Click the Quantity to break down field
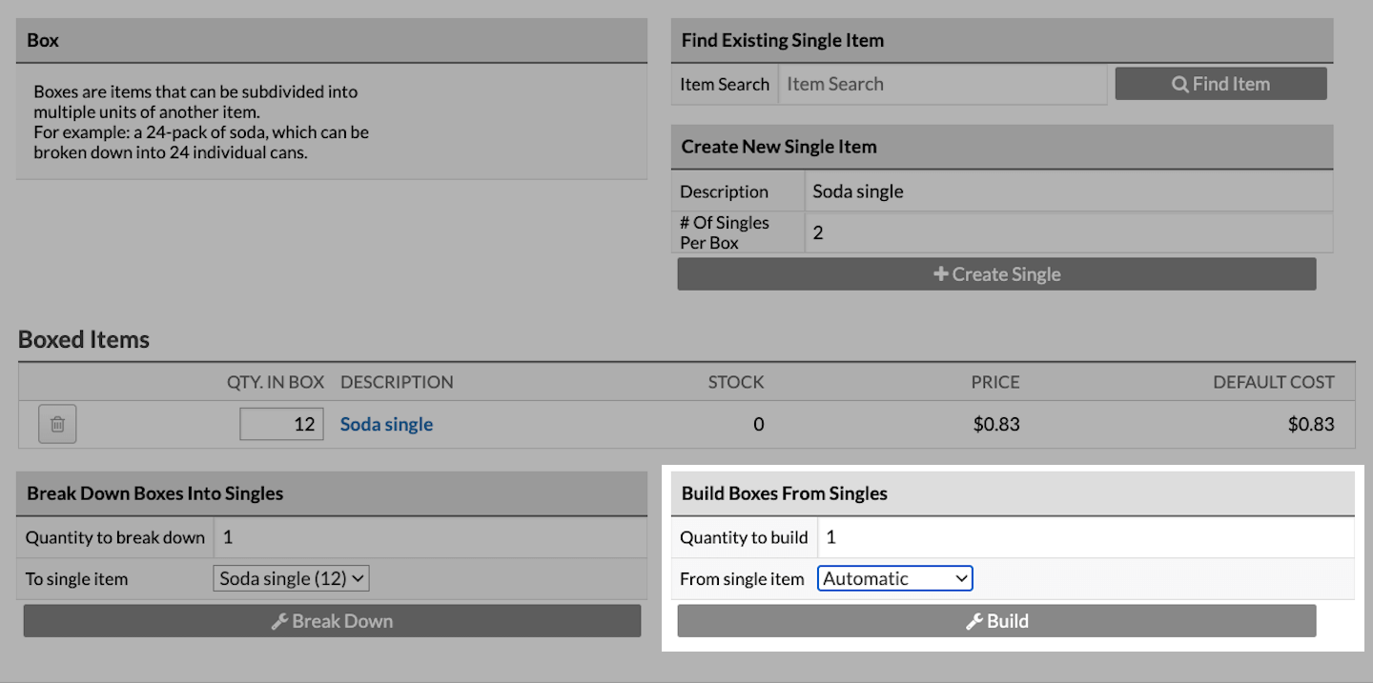The width and height of the screenshot is (1373, 683). (x=429, y=537)
